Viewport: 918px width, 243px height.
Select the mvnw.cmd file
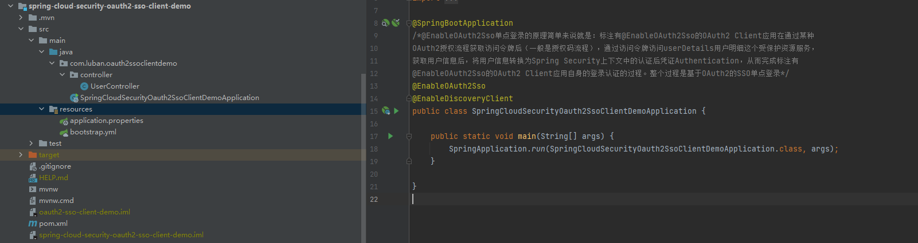click(x=56, y=201)
